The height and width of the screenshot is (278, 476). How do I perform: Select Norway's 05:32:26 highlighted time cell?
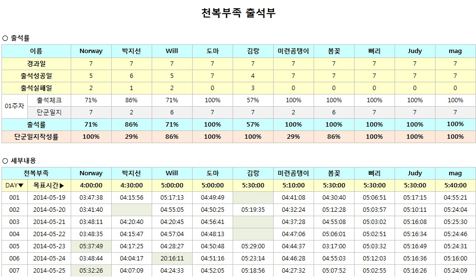pyautogui.click(x=91, y=271)
